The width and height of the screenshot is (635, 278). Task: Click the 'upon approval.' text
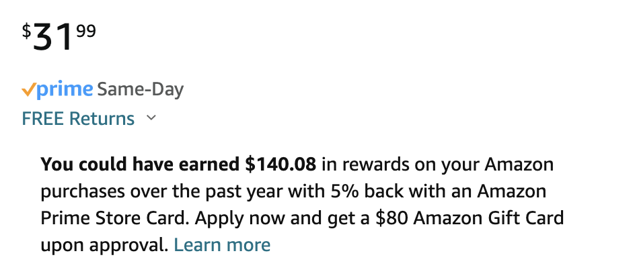[104, 246]
